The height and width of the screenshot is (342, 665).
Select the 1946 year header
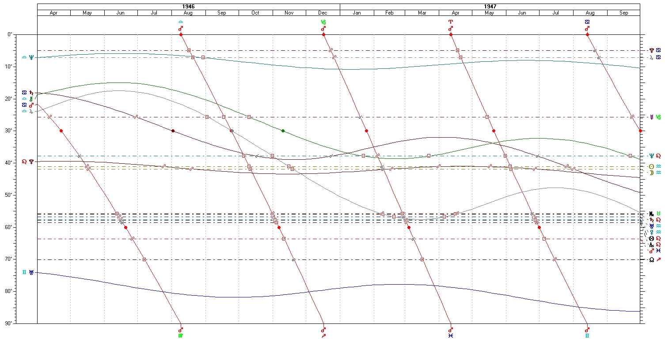[188, 7]
